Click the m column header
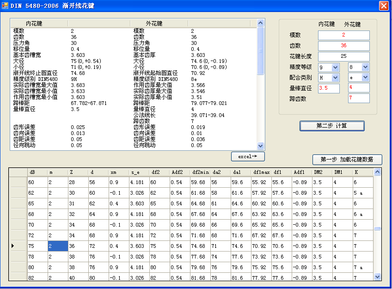Image resolution: width=392 pixels, height=289 pixels. pyautogui.click(x=58, y=172)
